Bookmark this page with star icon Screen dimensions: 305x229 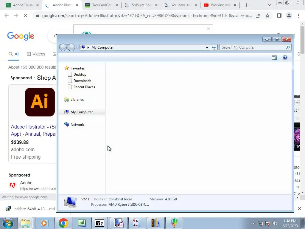pos(267,16)
